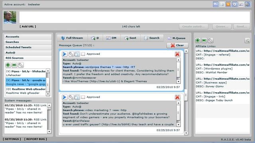Screen dimensions: 255x143
Task: Click REPORT BUG link
Action: pyautogui.click(x=35, y=139)
